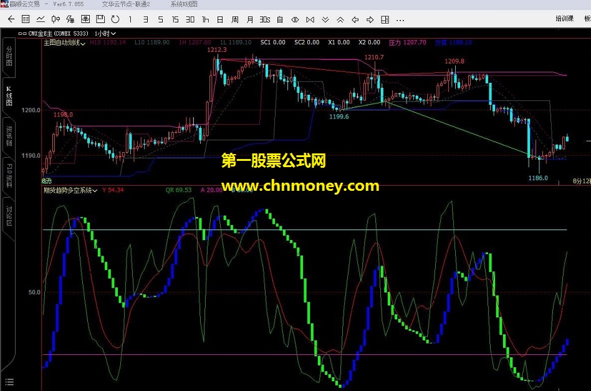Click the A 20.00 indicator value

(211, 190)
